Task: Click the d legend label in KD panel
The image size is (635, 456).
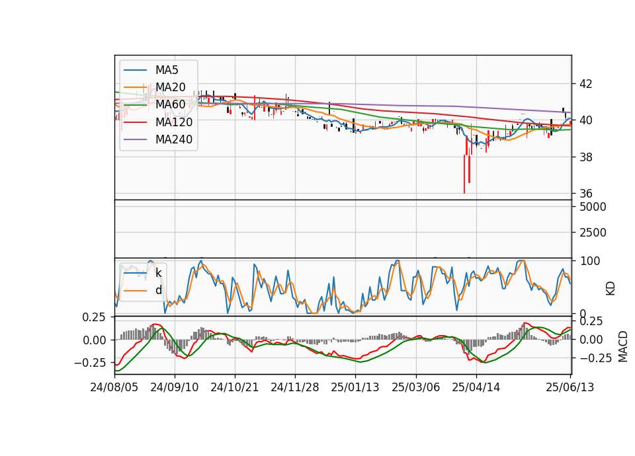Action: tap(158, 290)
